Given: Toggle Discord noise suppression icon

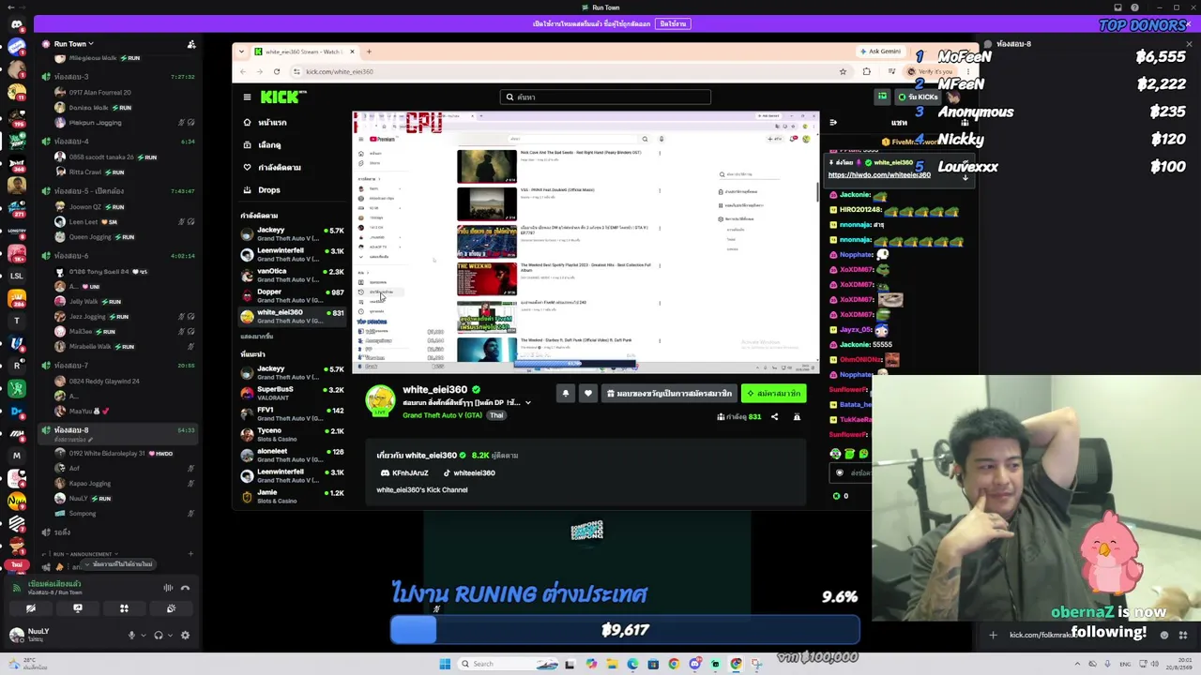Looking at the screenshot, I should tap(168, 589).
